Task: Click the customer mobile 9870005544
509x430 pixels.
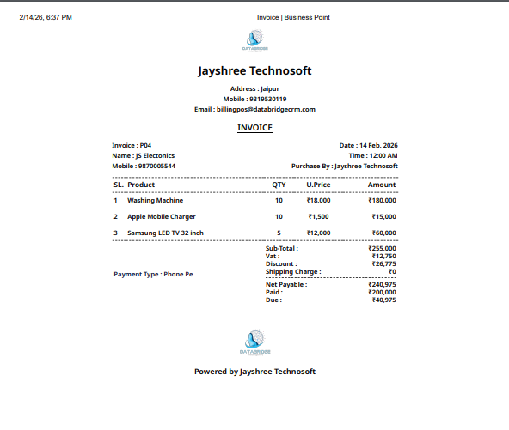Action: pyautogui.click(x=156, y=167)
